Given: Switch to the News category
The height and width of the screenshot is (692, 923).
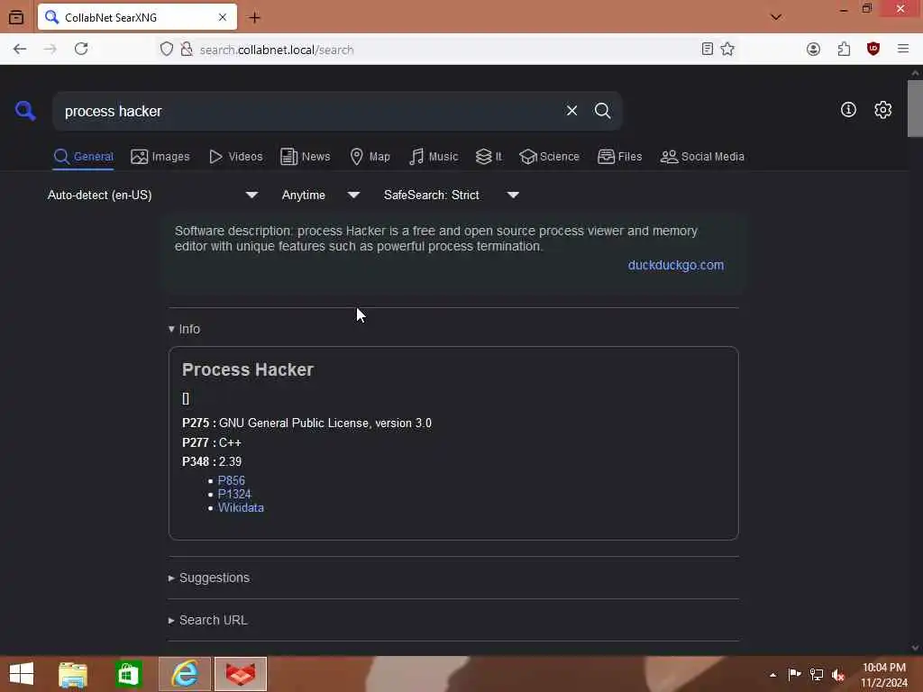Looking at the screenshot, I should pos(305,157).
